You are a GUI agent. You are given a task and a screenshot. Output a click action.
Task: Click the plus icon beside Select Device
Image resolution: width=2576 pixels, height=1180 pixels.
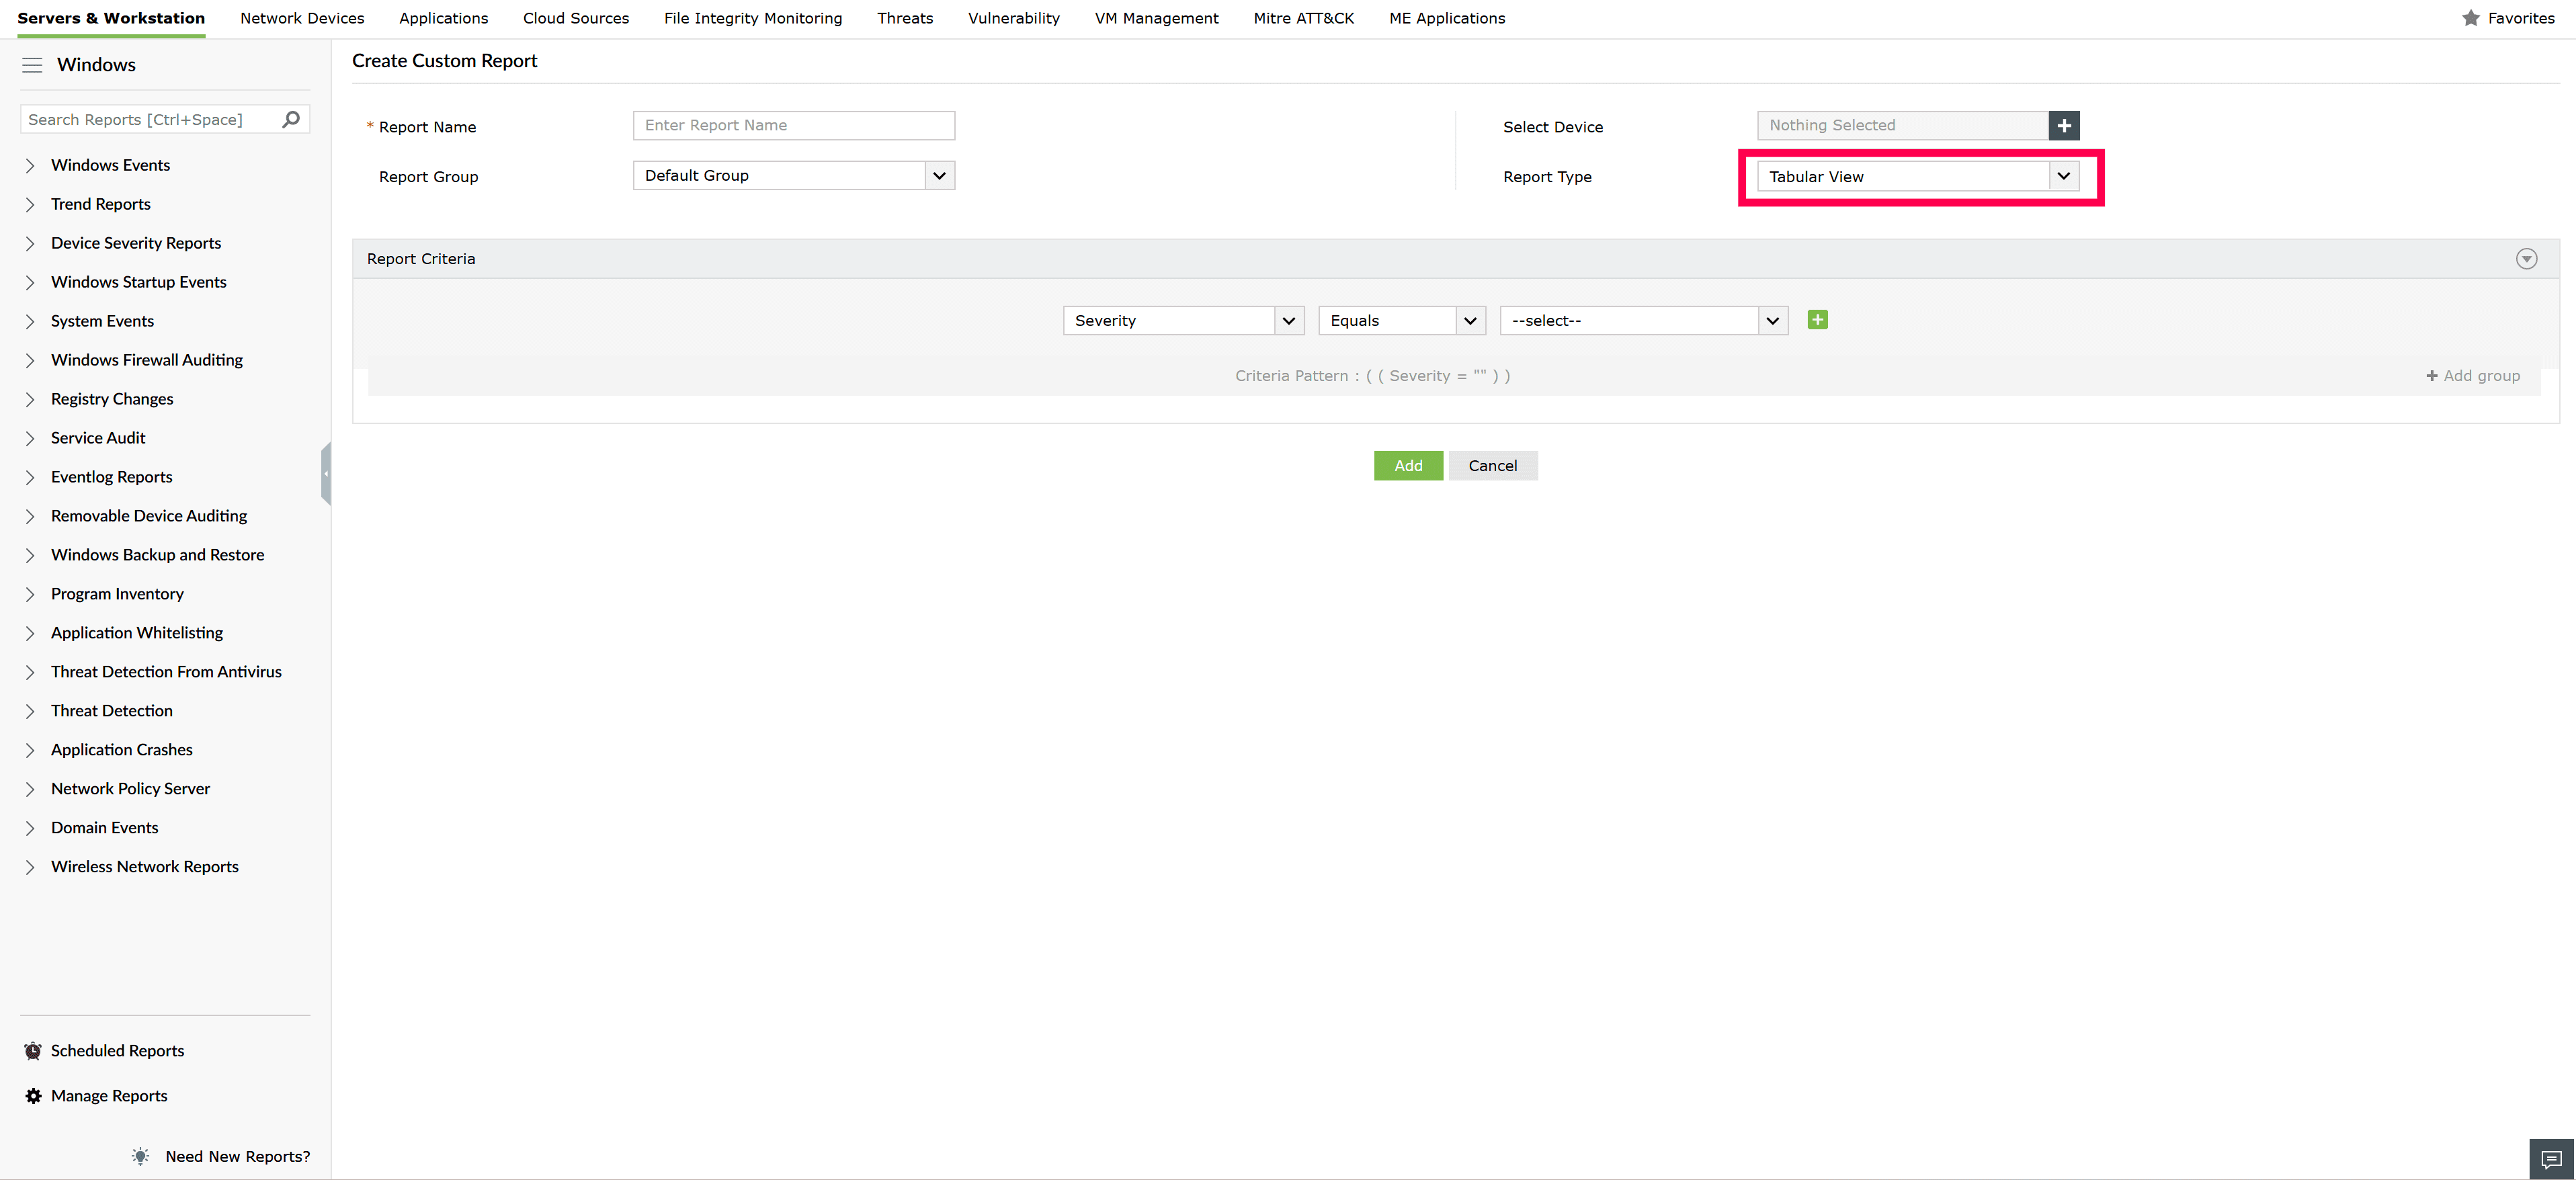tap(2065, 125)
